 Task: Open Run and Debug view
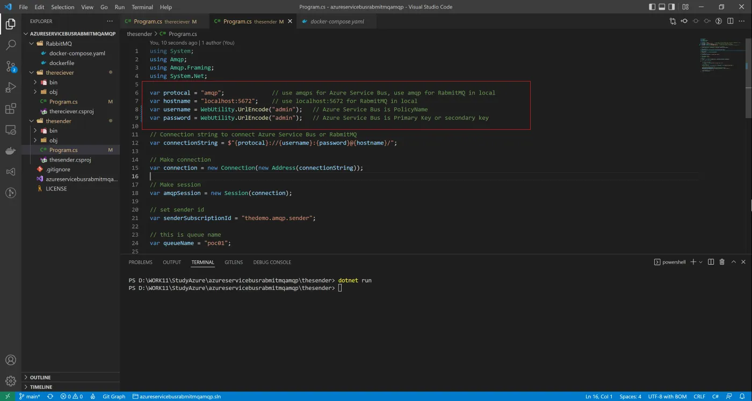[x=10, y=88]
